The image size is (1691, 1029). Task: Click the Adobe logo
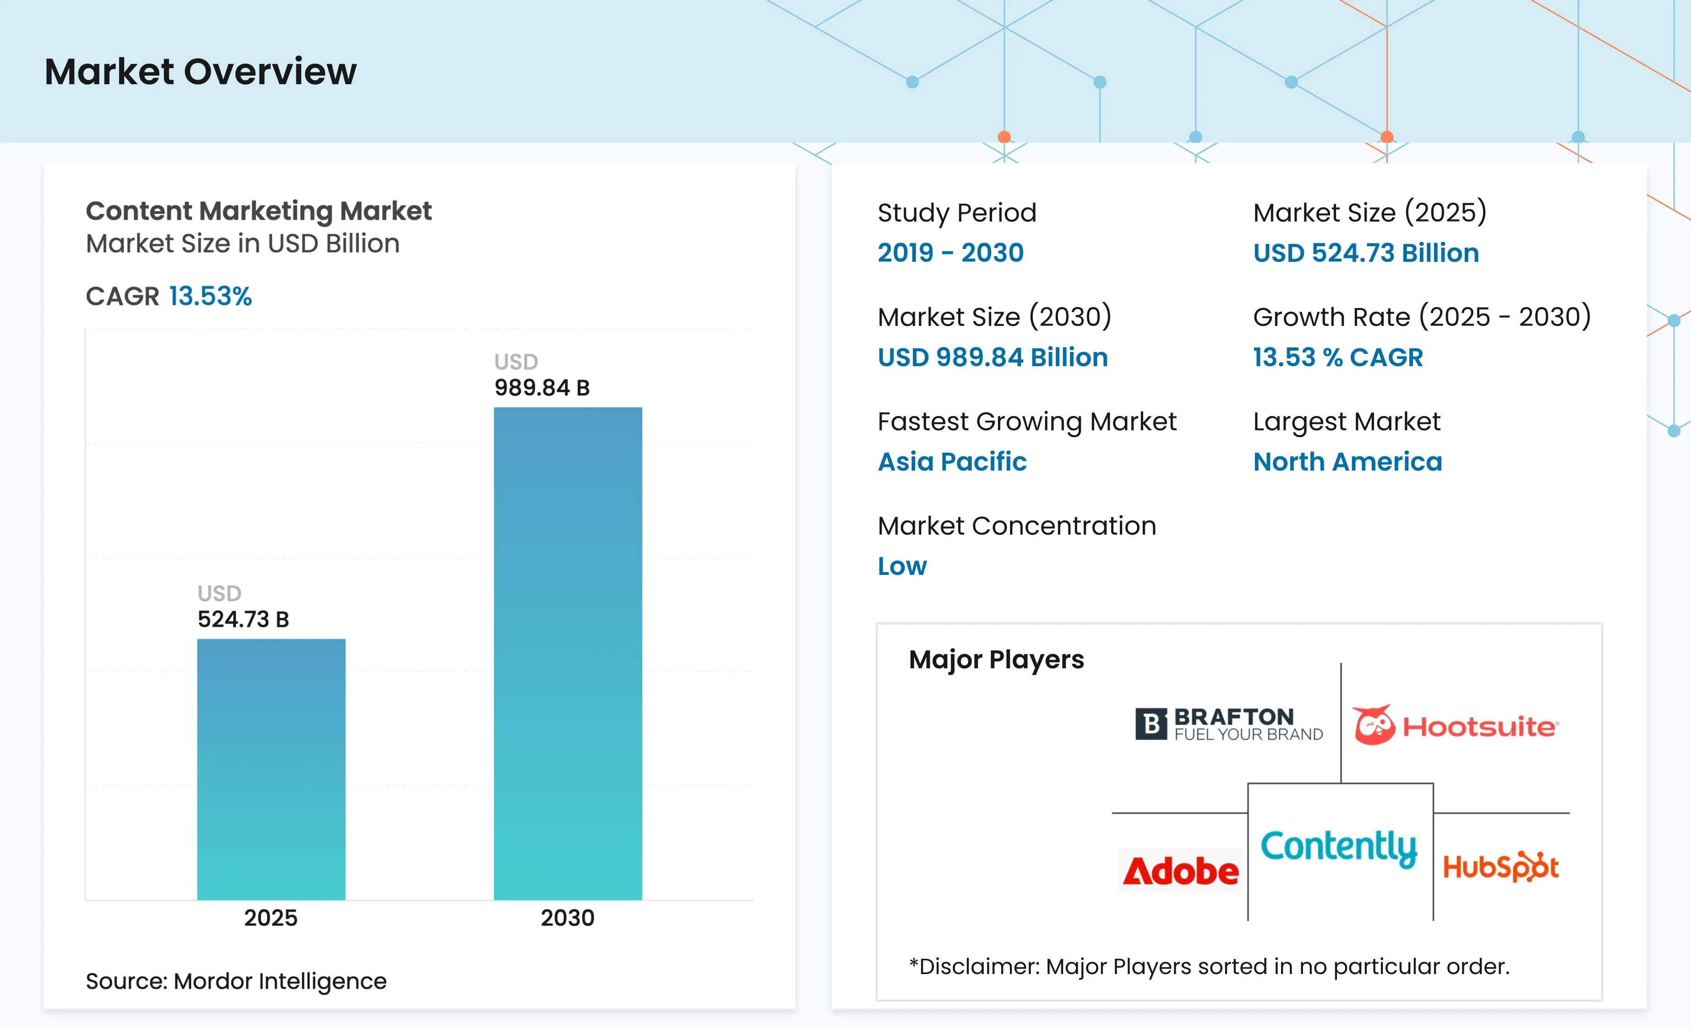[1180, 871]
